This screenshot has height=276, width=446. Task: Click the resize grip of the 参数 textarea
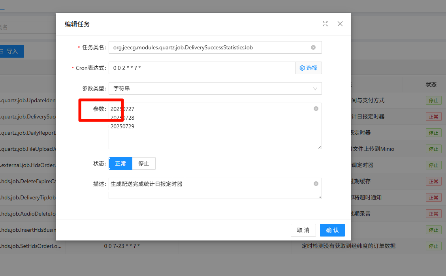pyautogui.click(x=320, y=147)
